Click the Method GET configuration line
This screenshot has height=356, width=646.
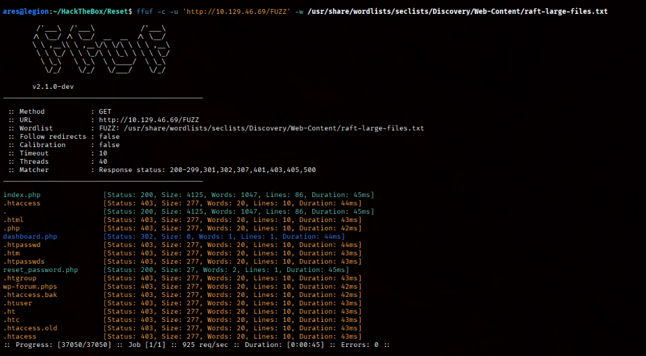click(60, 112)
